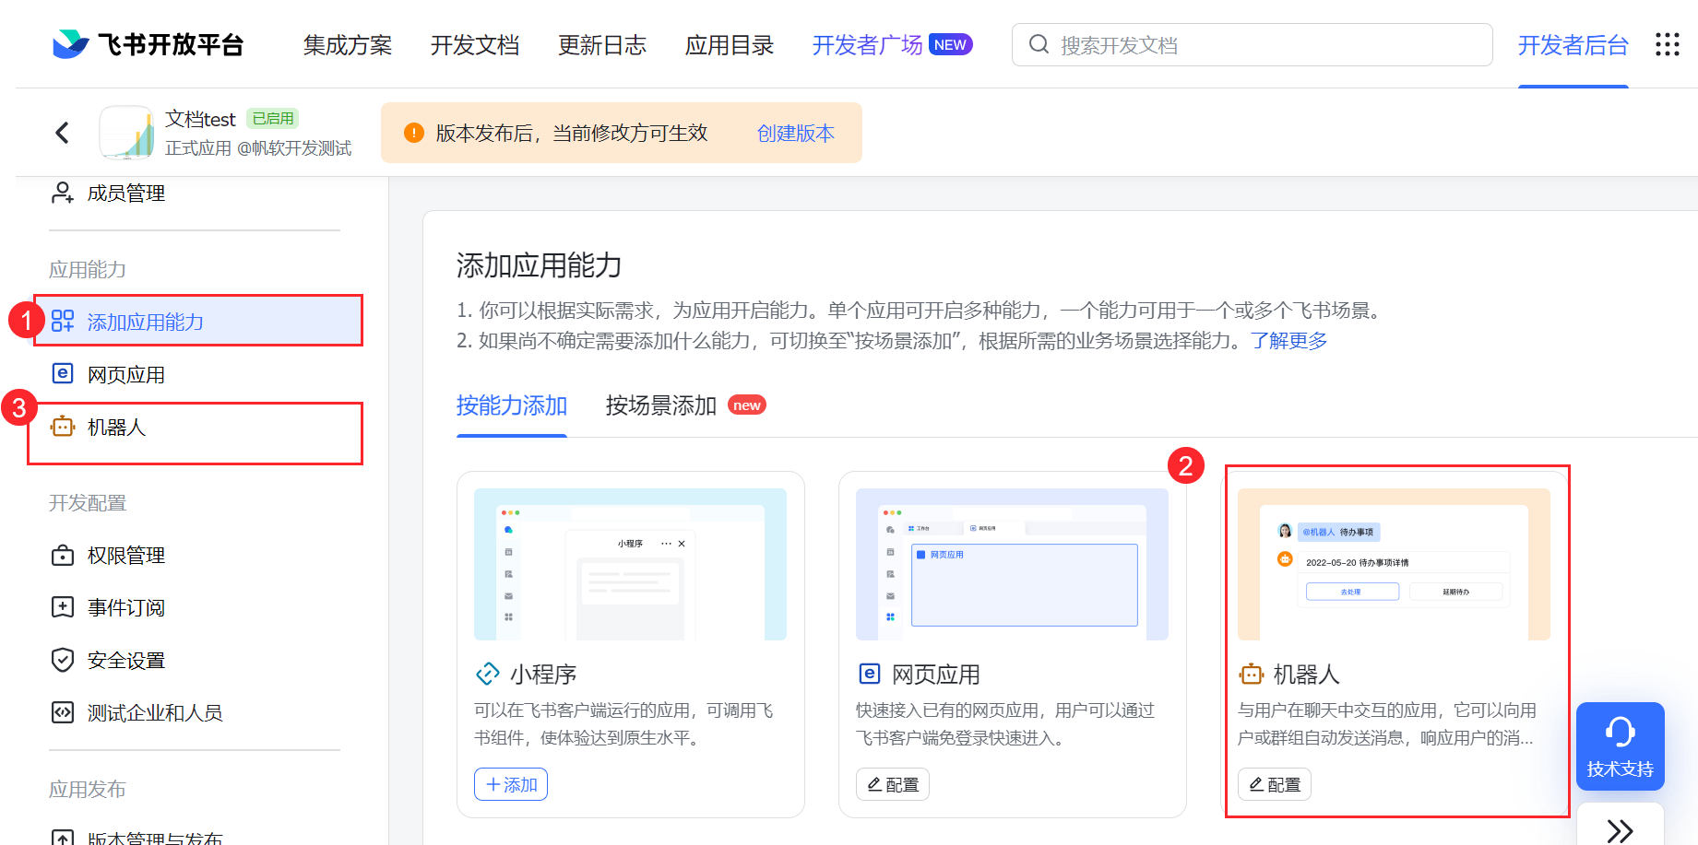The width and height of the screenshot is (1698, 845).
Task: Click 配置 on the 机器人 card
Action: point(1275,784)
